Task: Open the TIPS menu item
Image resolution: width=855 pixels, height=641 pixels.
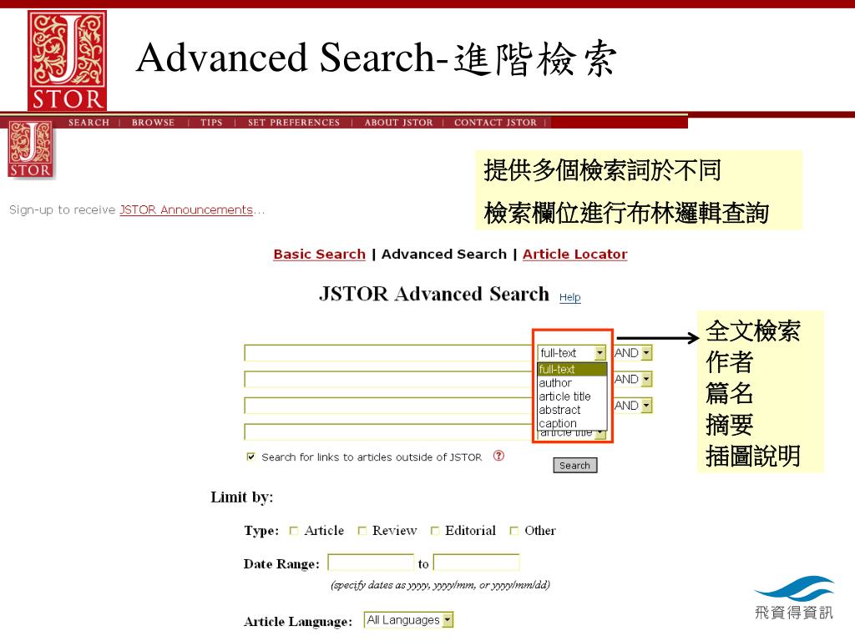Action: pyautogui.click(x=211, y=123)
